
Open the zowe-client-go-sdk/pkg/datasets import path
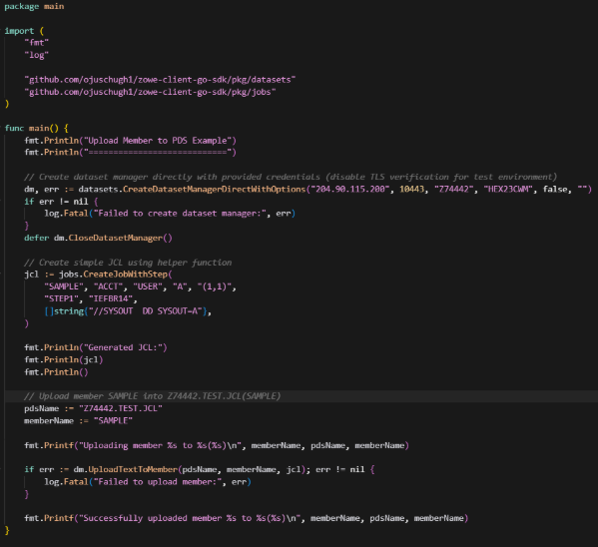pos(160,80)
